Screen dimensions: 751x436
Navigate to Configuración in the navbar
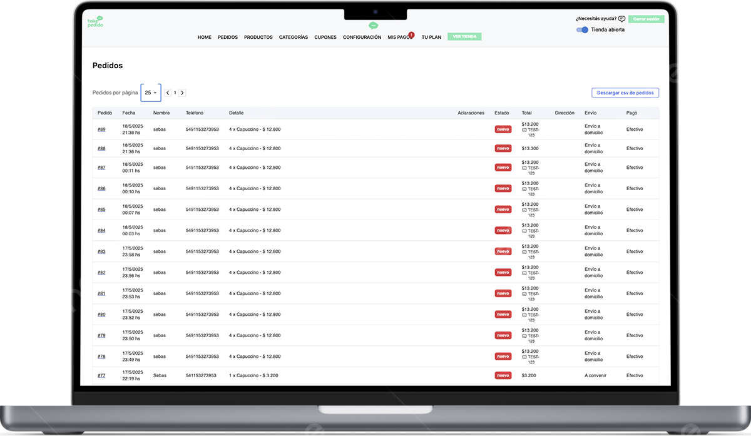[362, 38]
